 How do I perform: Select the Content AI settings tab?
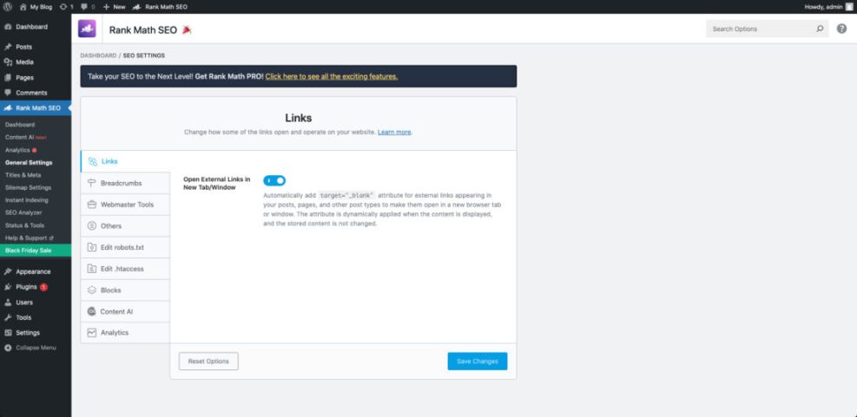tap(125, 311)
